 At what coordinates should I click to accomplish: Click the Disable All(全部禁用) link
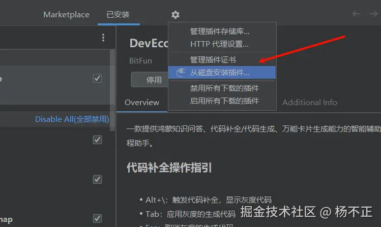[x=72, y=119]
